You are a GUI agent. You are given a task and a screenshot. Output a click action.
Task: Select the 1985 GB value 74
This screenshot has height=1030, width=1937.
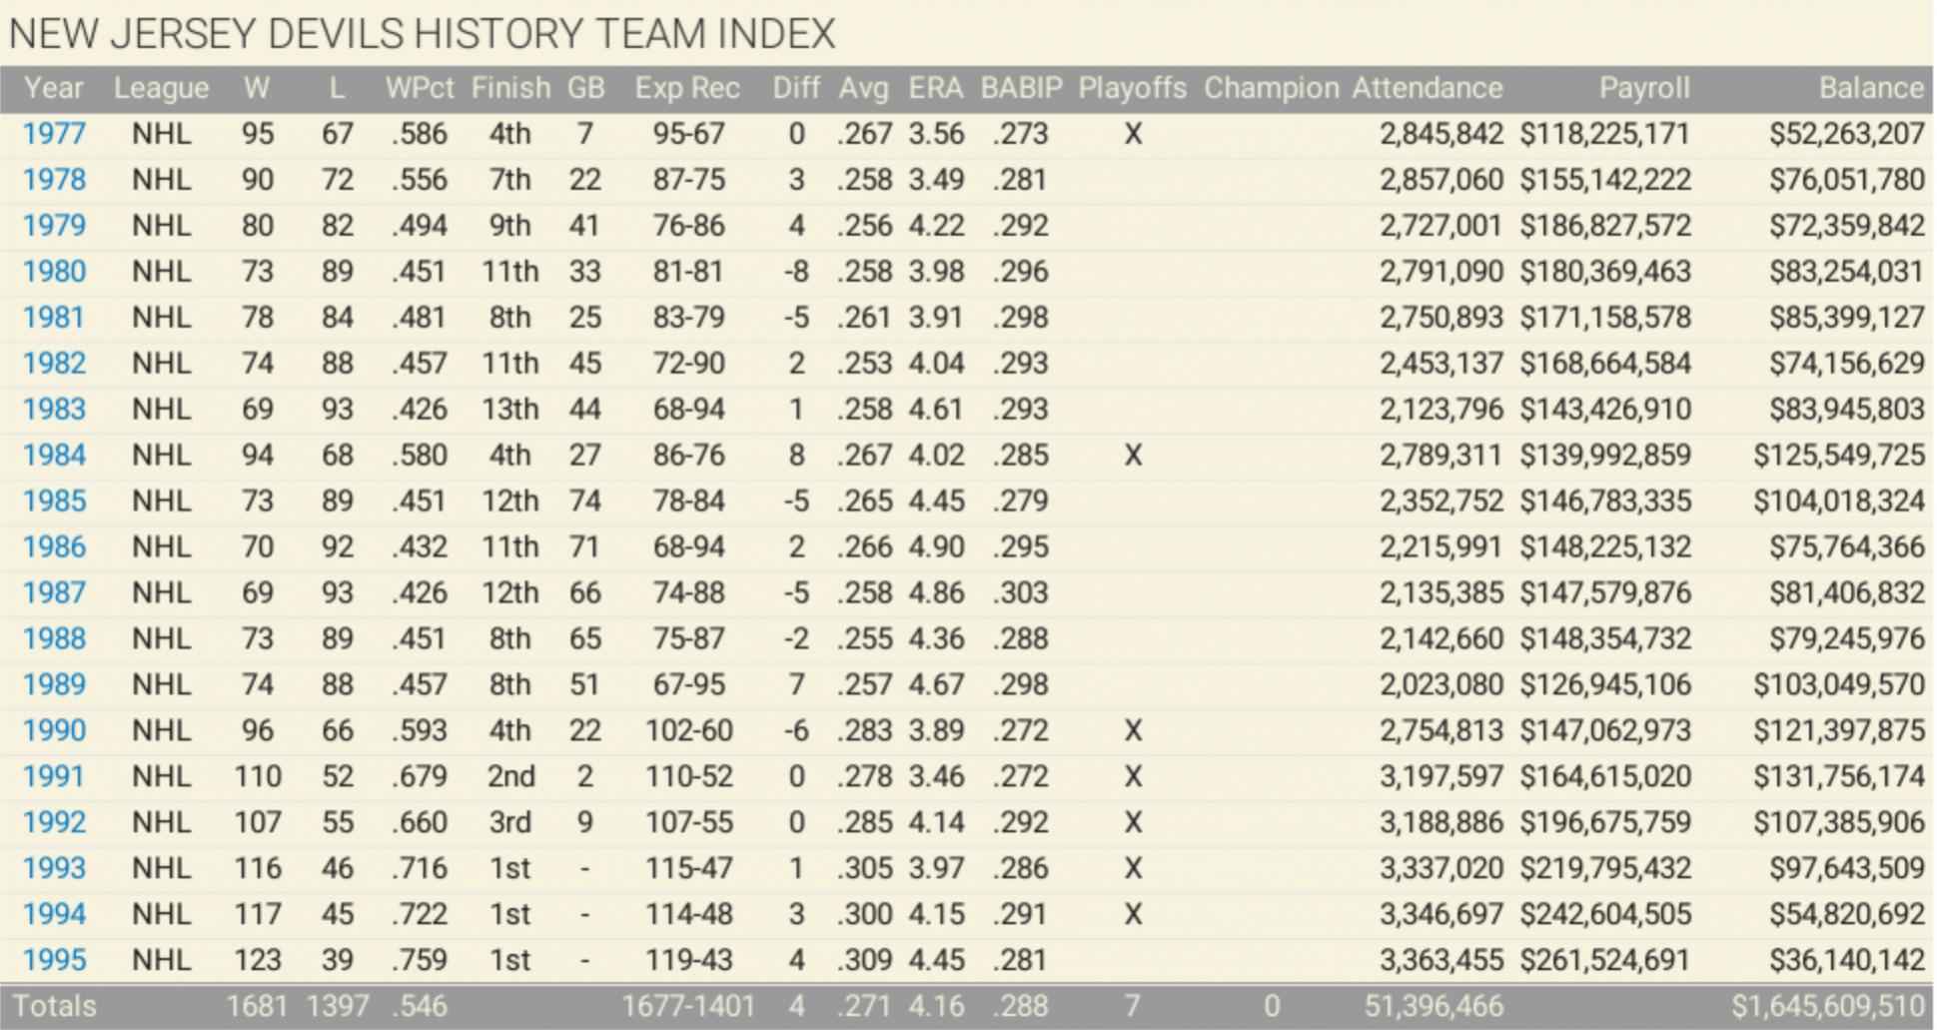[585, 502]
